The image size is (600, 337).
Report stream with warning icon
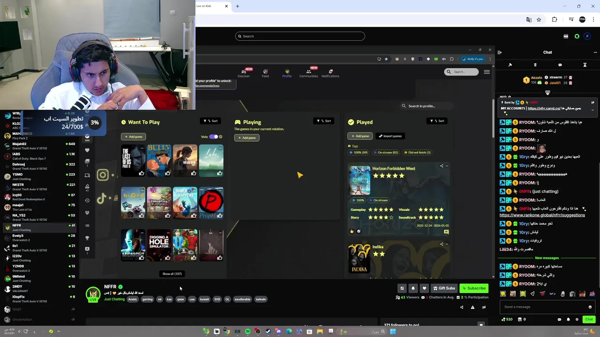click(472, 308)
